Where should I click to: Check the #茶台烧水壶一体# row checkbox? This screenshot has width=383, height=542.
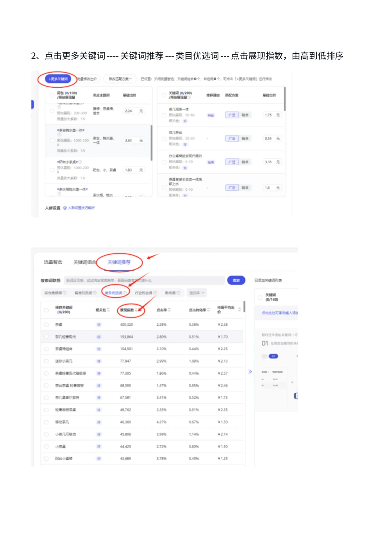tap(52, 140)
